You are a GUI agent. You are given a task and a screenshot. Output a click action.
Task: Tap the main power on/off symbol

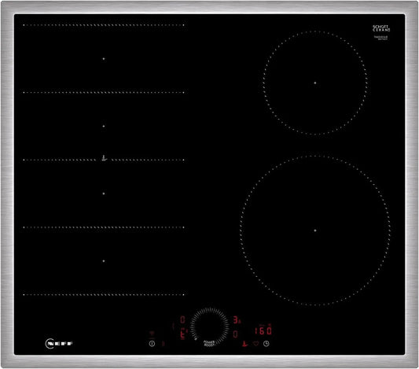coord(152,344)
